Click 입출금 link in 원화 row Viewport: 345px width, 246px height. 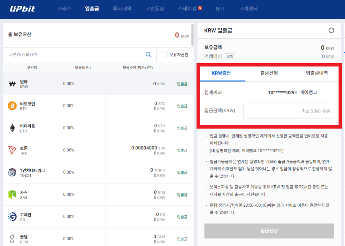tap(182, 84)
